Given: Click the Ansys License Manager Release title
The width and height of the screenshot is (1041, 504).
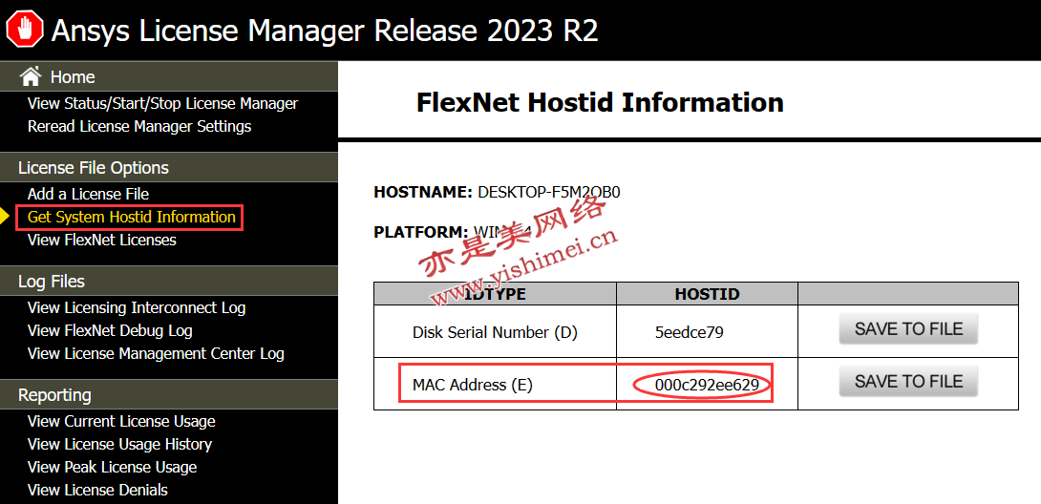Looking at the screenshot, I should (x=325, y=31).
